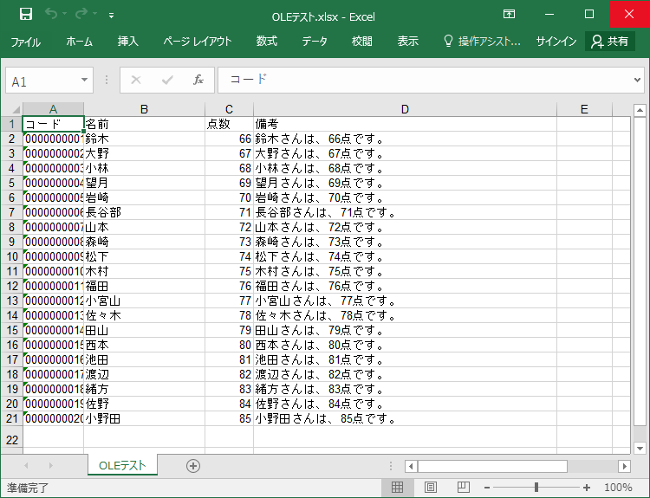Click vertical scrollbar up arrow
This screenshot has height=498, width=650.
pyautogui.click(x=640, y=110)
